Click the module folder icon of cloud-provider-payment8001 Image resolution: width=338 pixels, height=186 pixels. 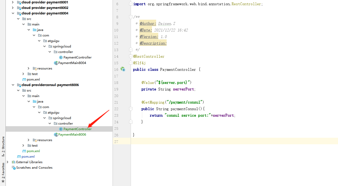click(19, 2)
